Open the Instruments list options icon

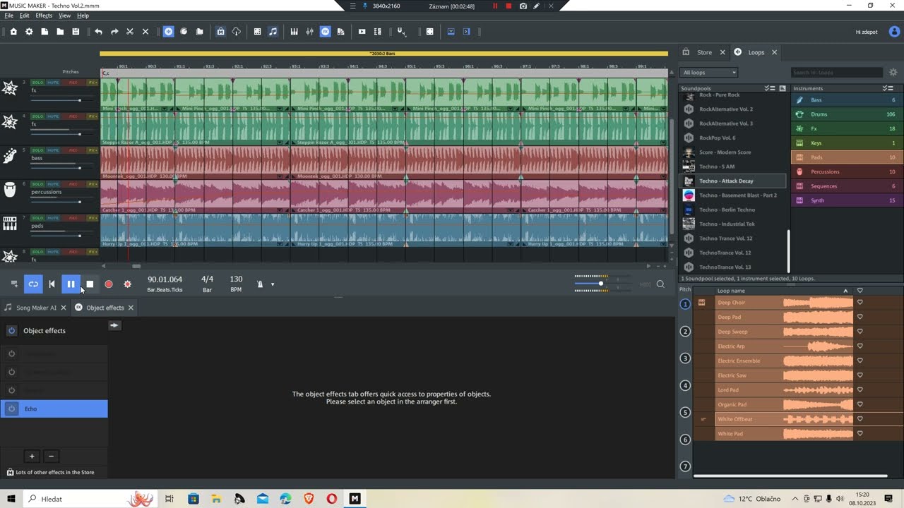click(x=888, y=88)
